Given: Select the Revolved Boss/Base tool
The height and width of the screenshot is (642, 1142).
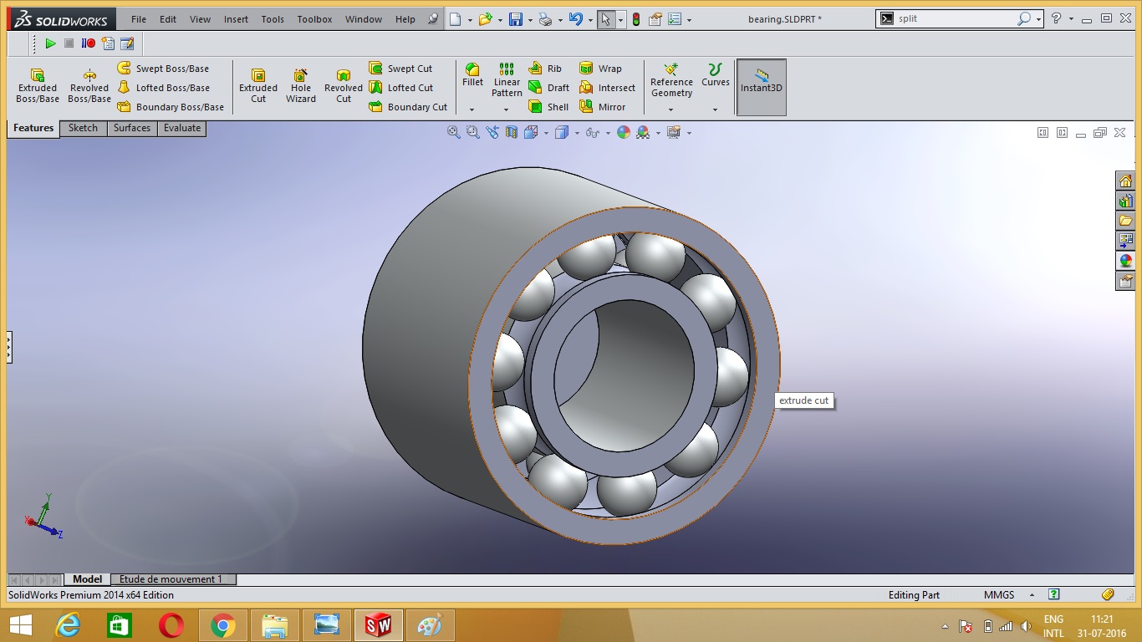Looking at the screenshot, I should [89, 87].
